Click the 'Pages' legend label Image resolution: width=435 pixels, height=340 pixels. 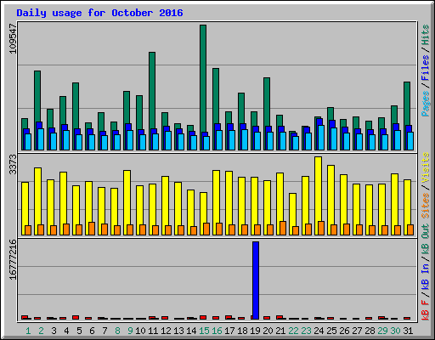coord(426,103)
